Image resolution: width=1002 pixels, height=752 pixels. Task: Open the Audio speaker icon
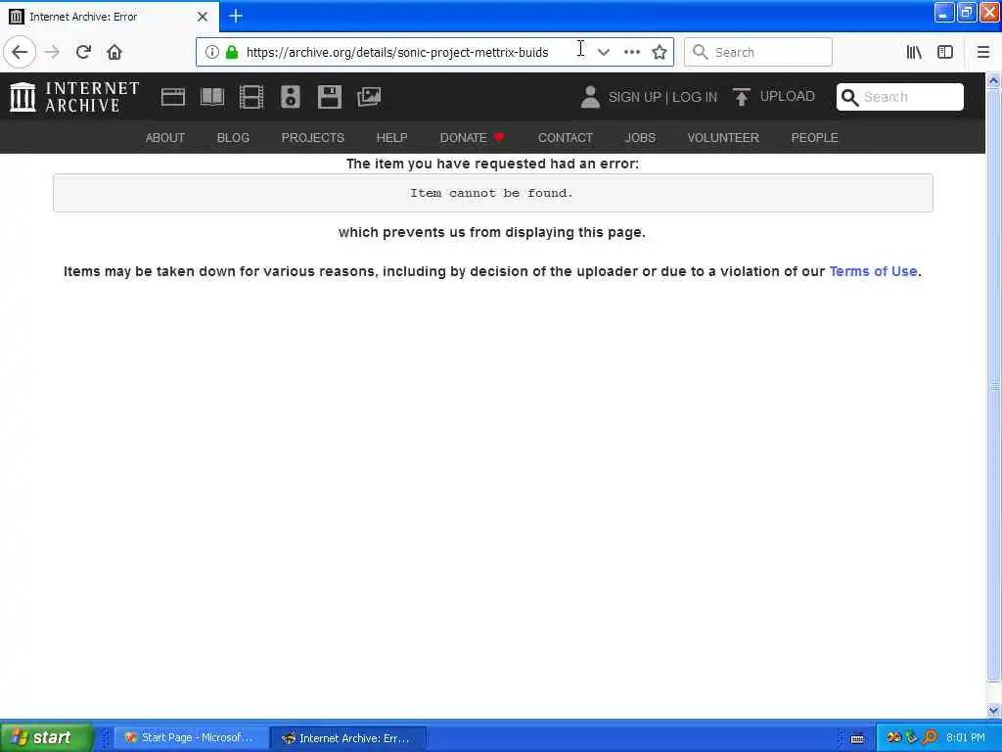pyautogui.click(x=290, y=97)
